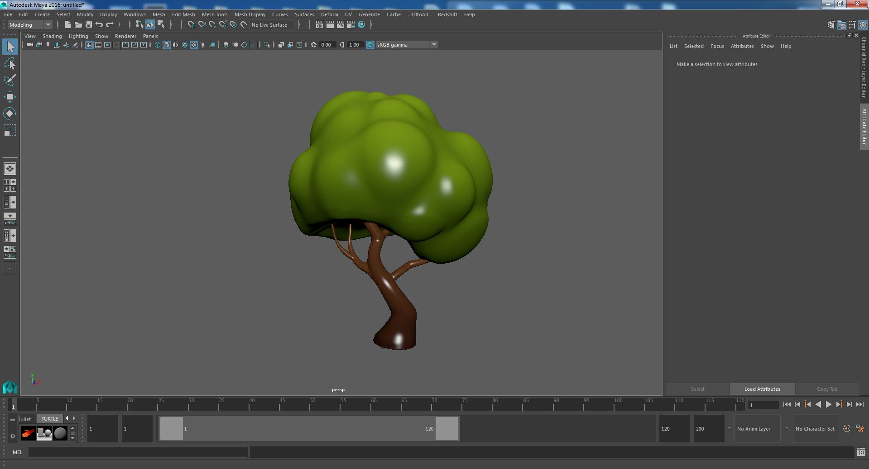The height and width of the screenshot is (469, 869).
Task: Open the Mesh Tools menu
Action: 214,14
